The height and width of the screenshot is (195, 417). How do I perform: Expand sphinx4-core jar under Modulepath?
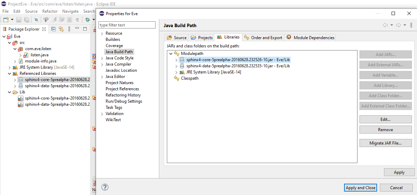[176, 60]
